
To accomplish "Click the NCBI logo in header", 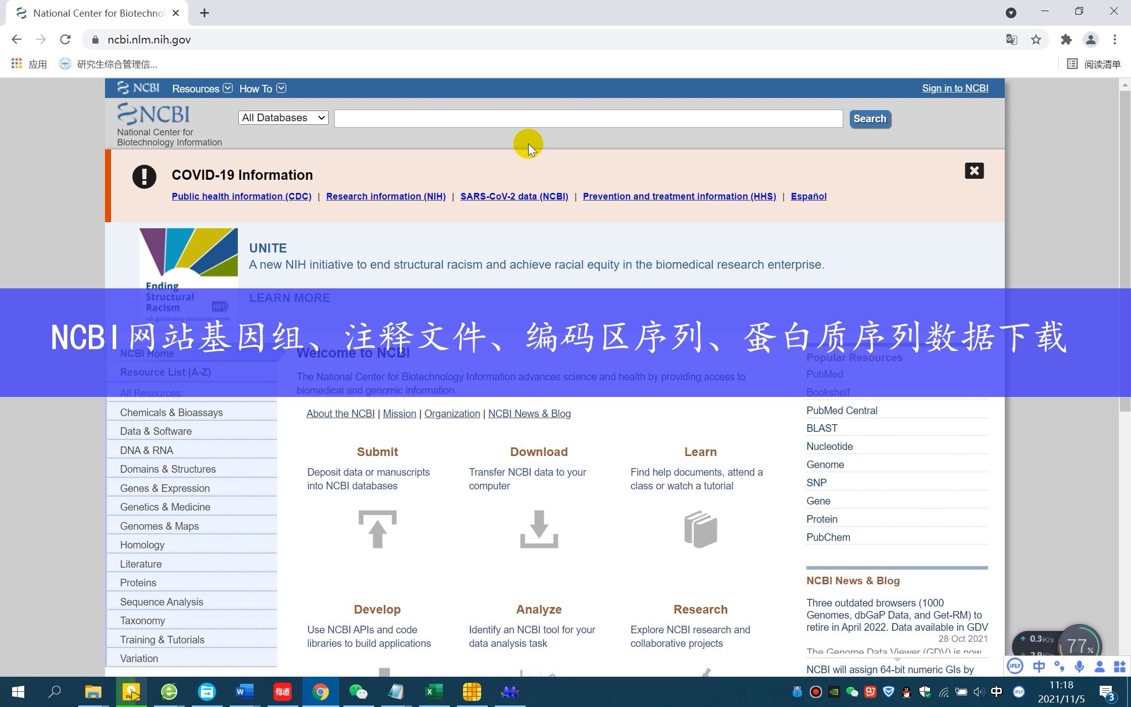I will 153,114.
